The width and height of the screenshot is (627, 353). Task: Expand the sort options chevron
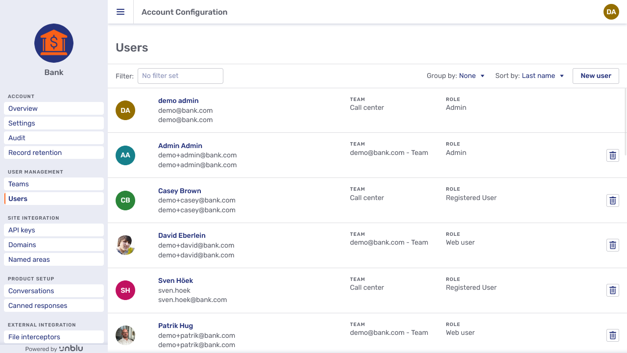(x=561, y=76)
